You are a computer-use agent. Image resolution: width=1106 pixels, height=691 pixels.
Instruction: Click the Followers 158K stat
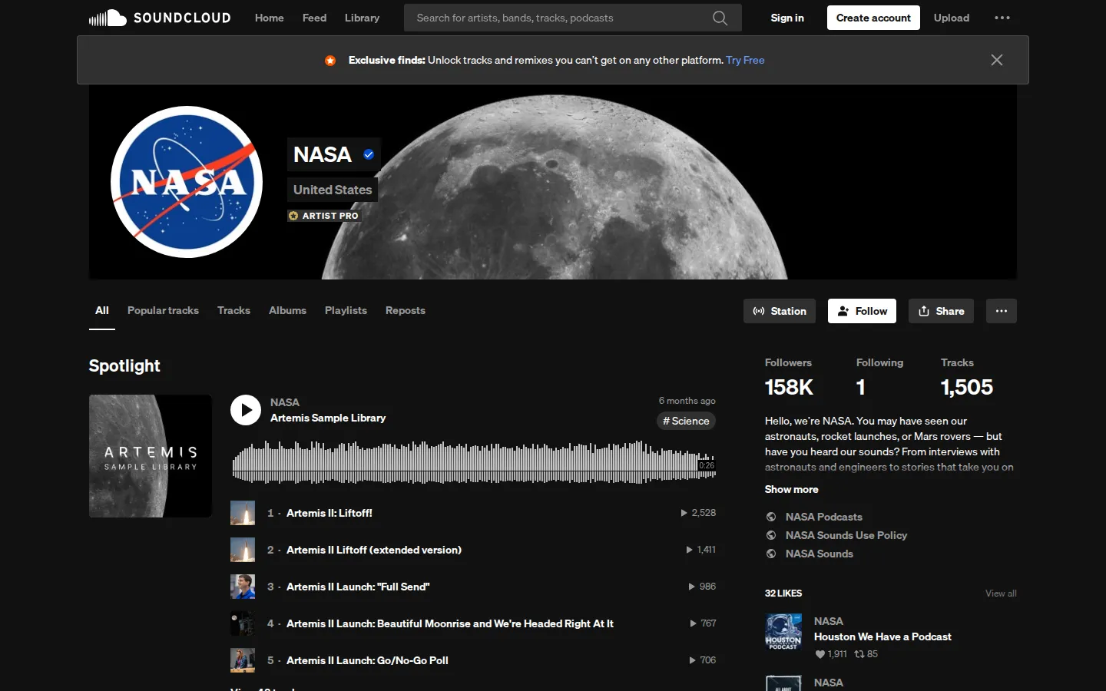[789, 378]
